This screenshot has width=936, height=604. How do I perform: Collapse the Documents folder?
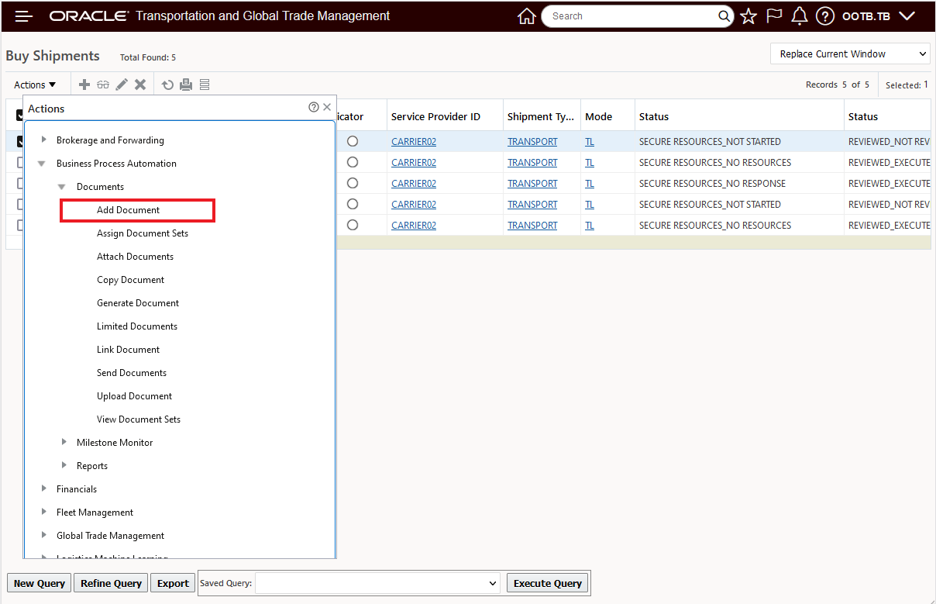[x=61, y=187]
